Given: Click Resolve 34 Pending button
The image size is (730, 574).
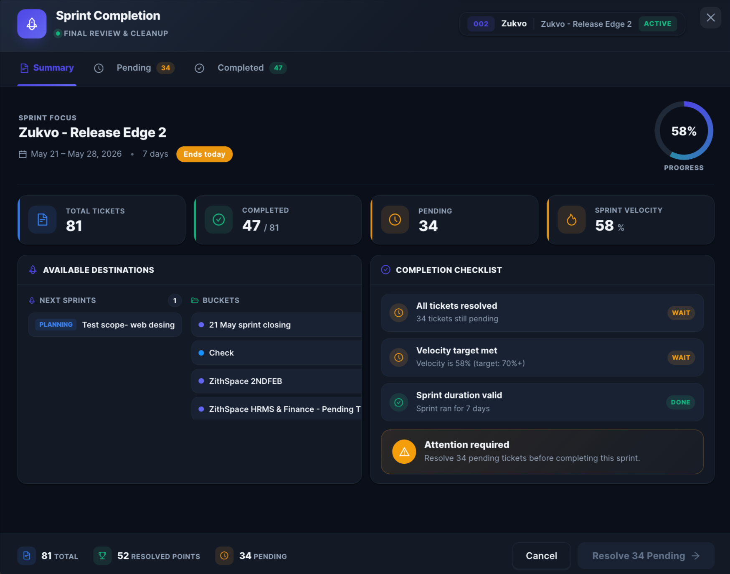Looking at the screenshot, I should tap(646, 556).
